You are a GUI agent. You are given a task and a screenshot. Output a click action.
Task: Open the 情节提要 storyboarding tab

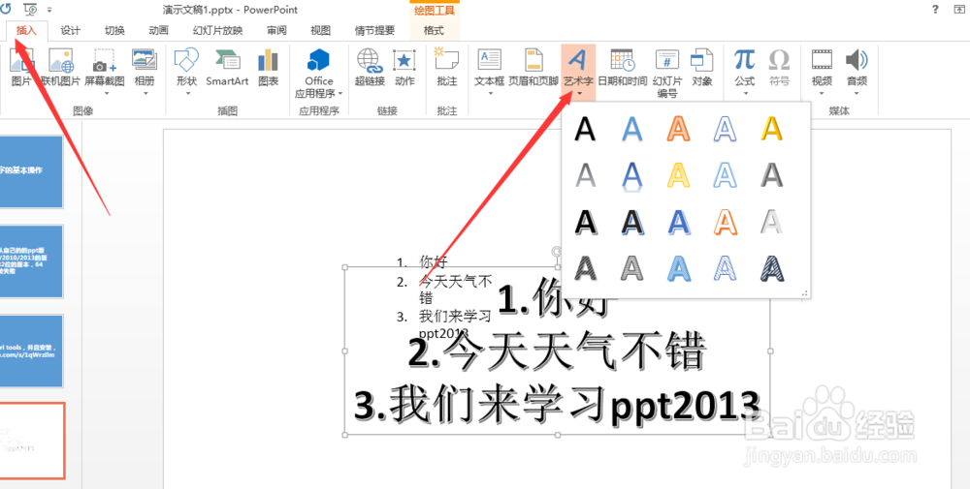click(x=374, y=30)
